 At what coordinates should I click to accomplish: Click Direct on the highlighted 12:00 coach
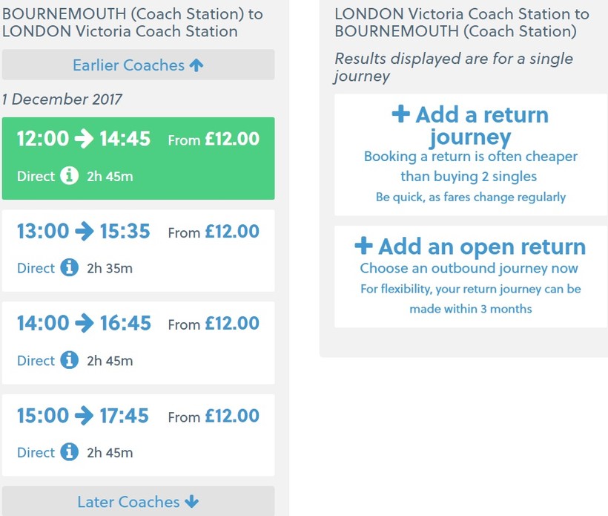[x=36, y=176]
